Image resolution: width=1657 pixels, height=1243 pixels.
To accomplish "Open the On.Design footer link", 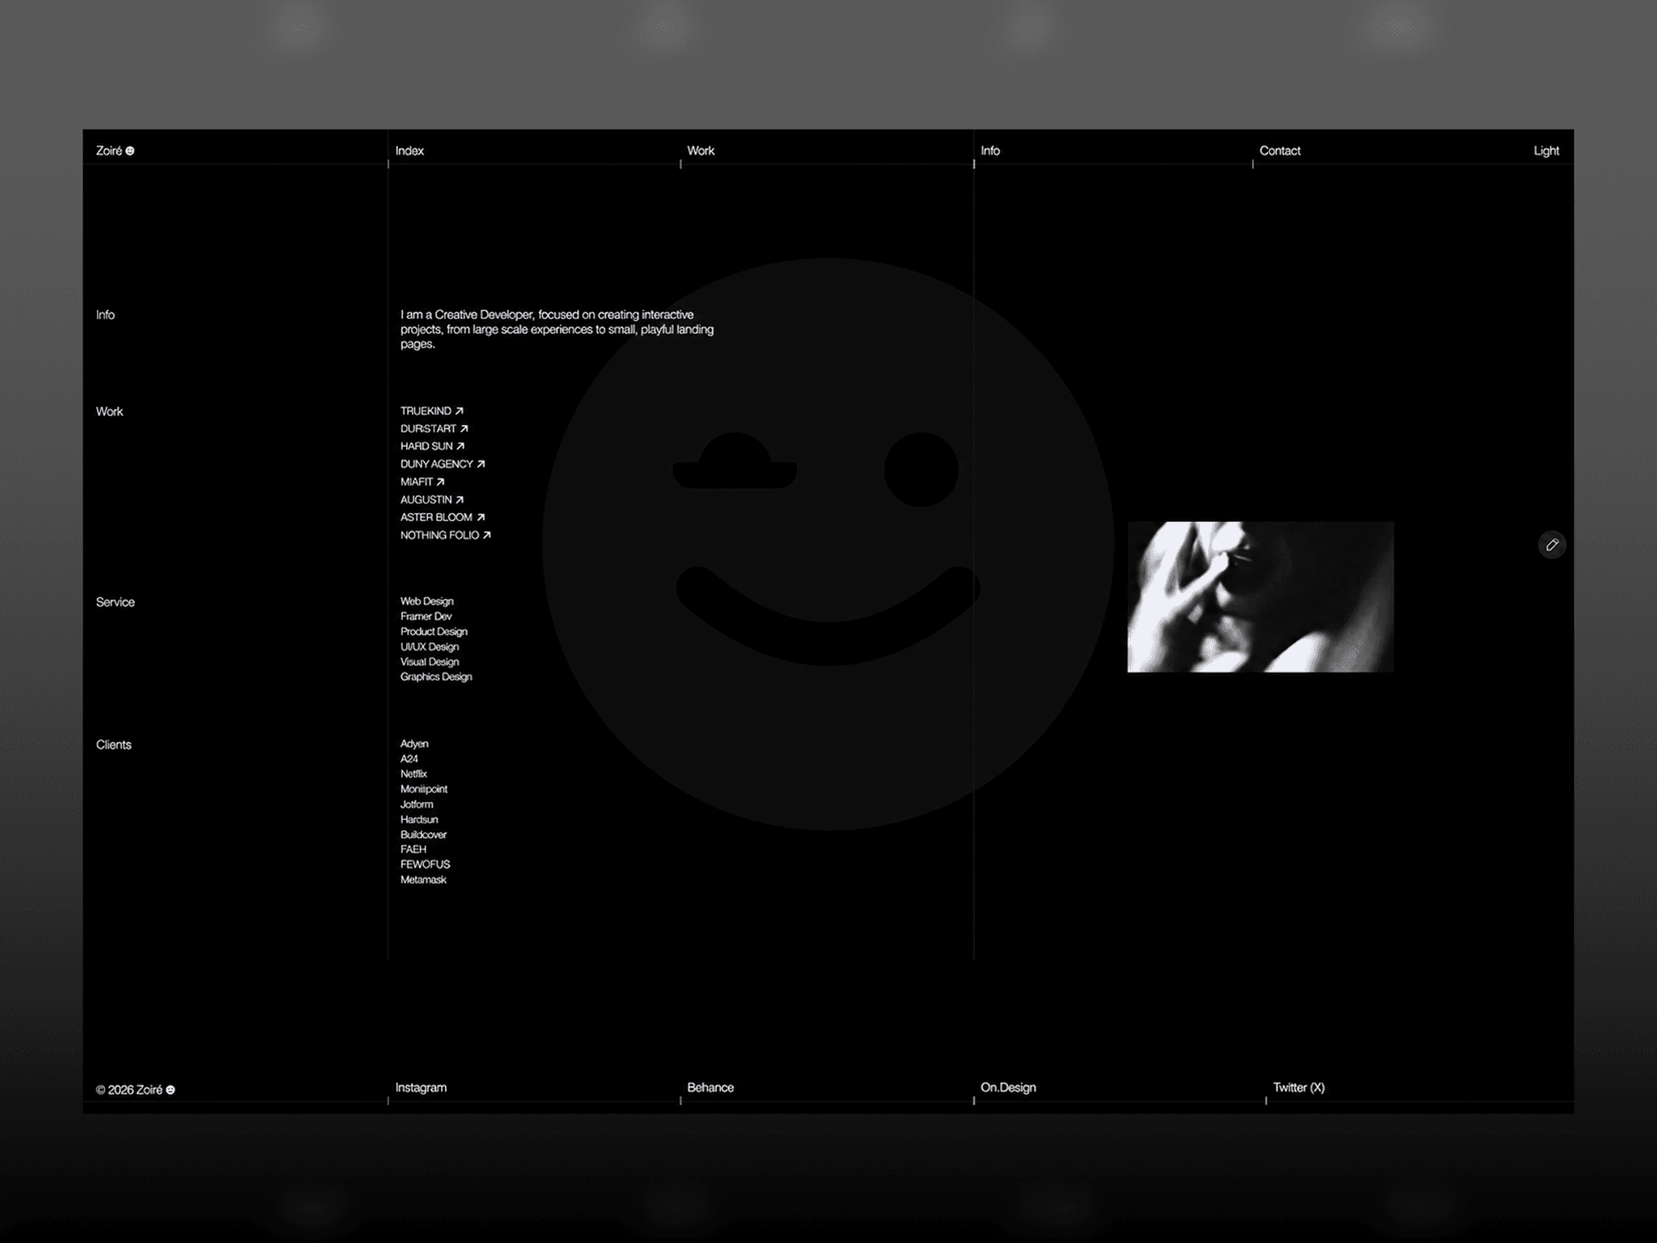I will point(1008,1088).
